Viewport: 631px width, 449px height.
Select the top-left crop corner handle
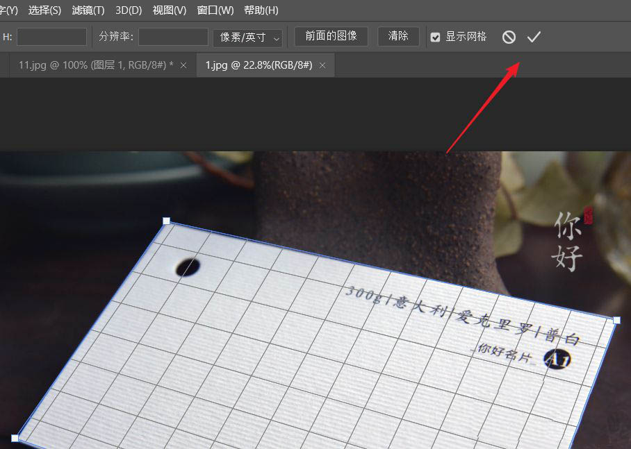click(166, 221)
